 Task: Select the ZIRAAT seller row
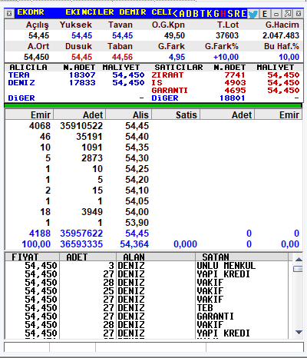226,75
